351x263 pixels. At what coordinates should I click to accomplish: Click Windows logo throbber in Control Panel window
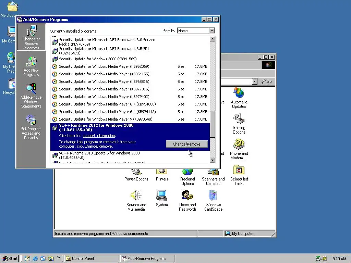pyautogui.click(x=268, y=65)
